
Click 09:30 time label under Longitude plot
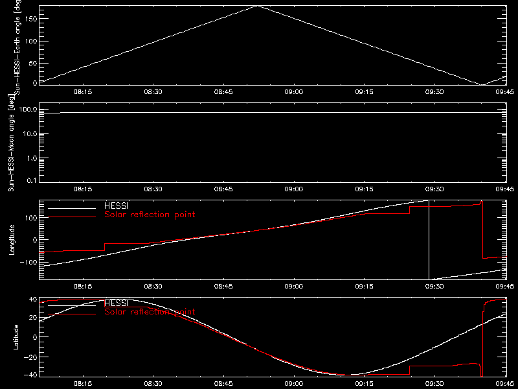[434, 287]
